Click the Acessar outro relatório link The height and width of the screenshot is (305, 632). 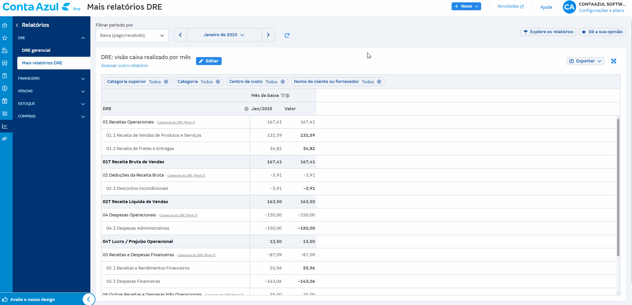pos(124,66)
